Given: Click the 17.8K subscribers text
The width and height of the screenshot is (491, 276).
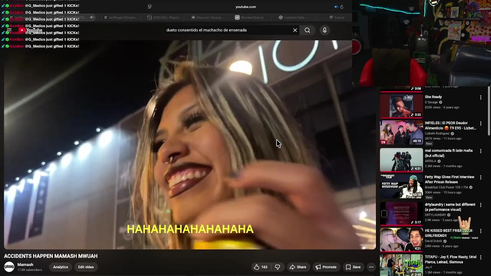Looking at the screenshot, I should pos(30,270).
